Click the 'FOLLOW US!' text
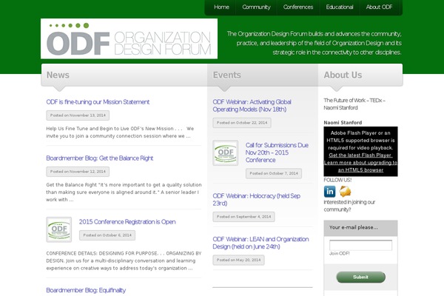 tap(337, 180)
